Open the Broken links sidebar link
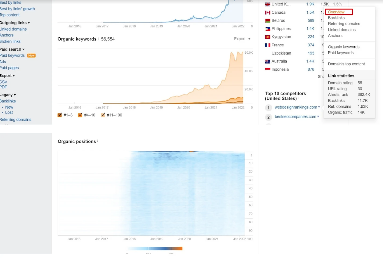383x258 pixels. tap(10, 41)
